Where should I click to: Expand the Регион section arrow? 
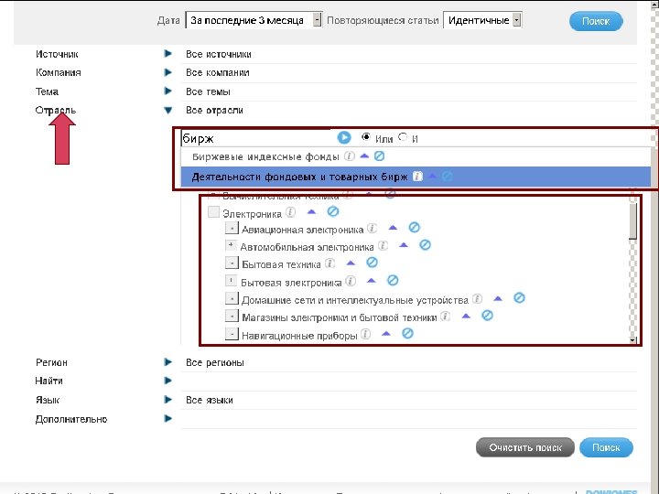[167, 361]
